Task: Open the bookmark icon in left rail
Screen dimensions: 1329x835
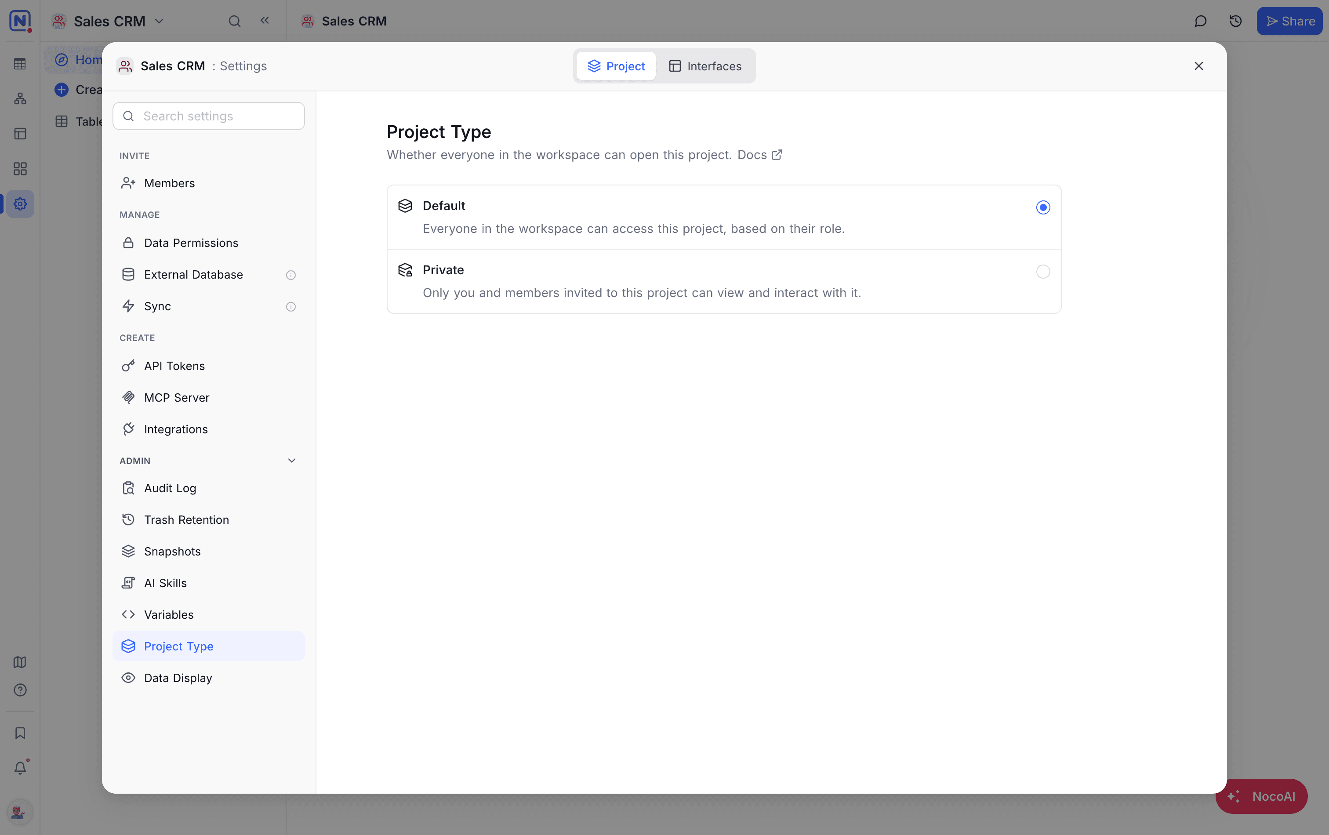Action: coord(20,733)
